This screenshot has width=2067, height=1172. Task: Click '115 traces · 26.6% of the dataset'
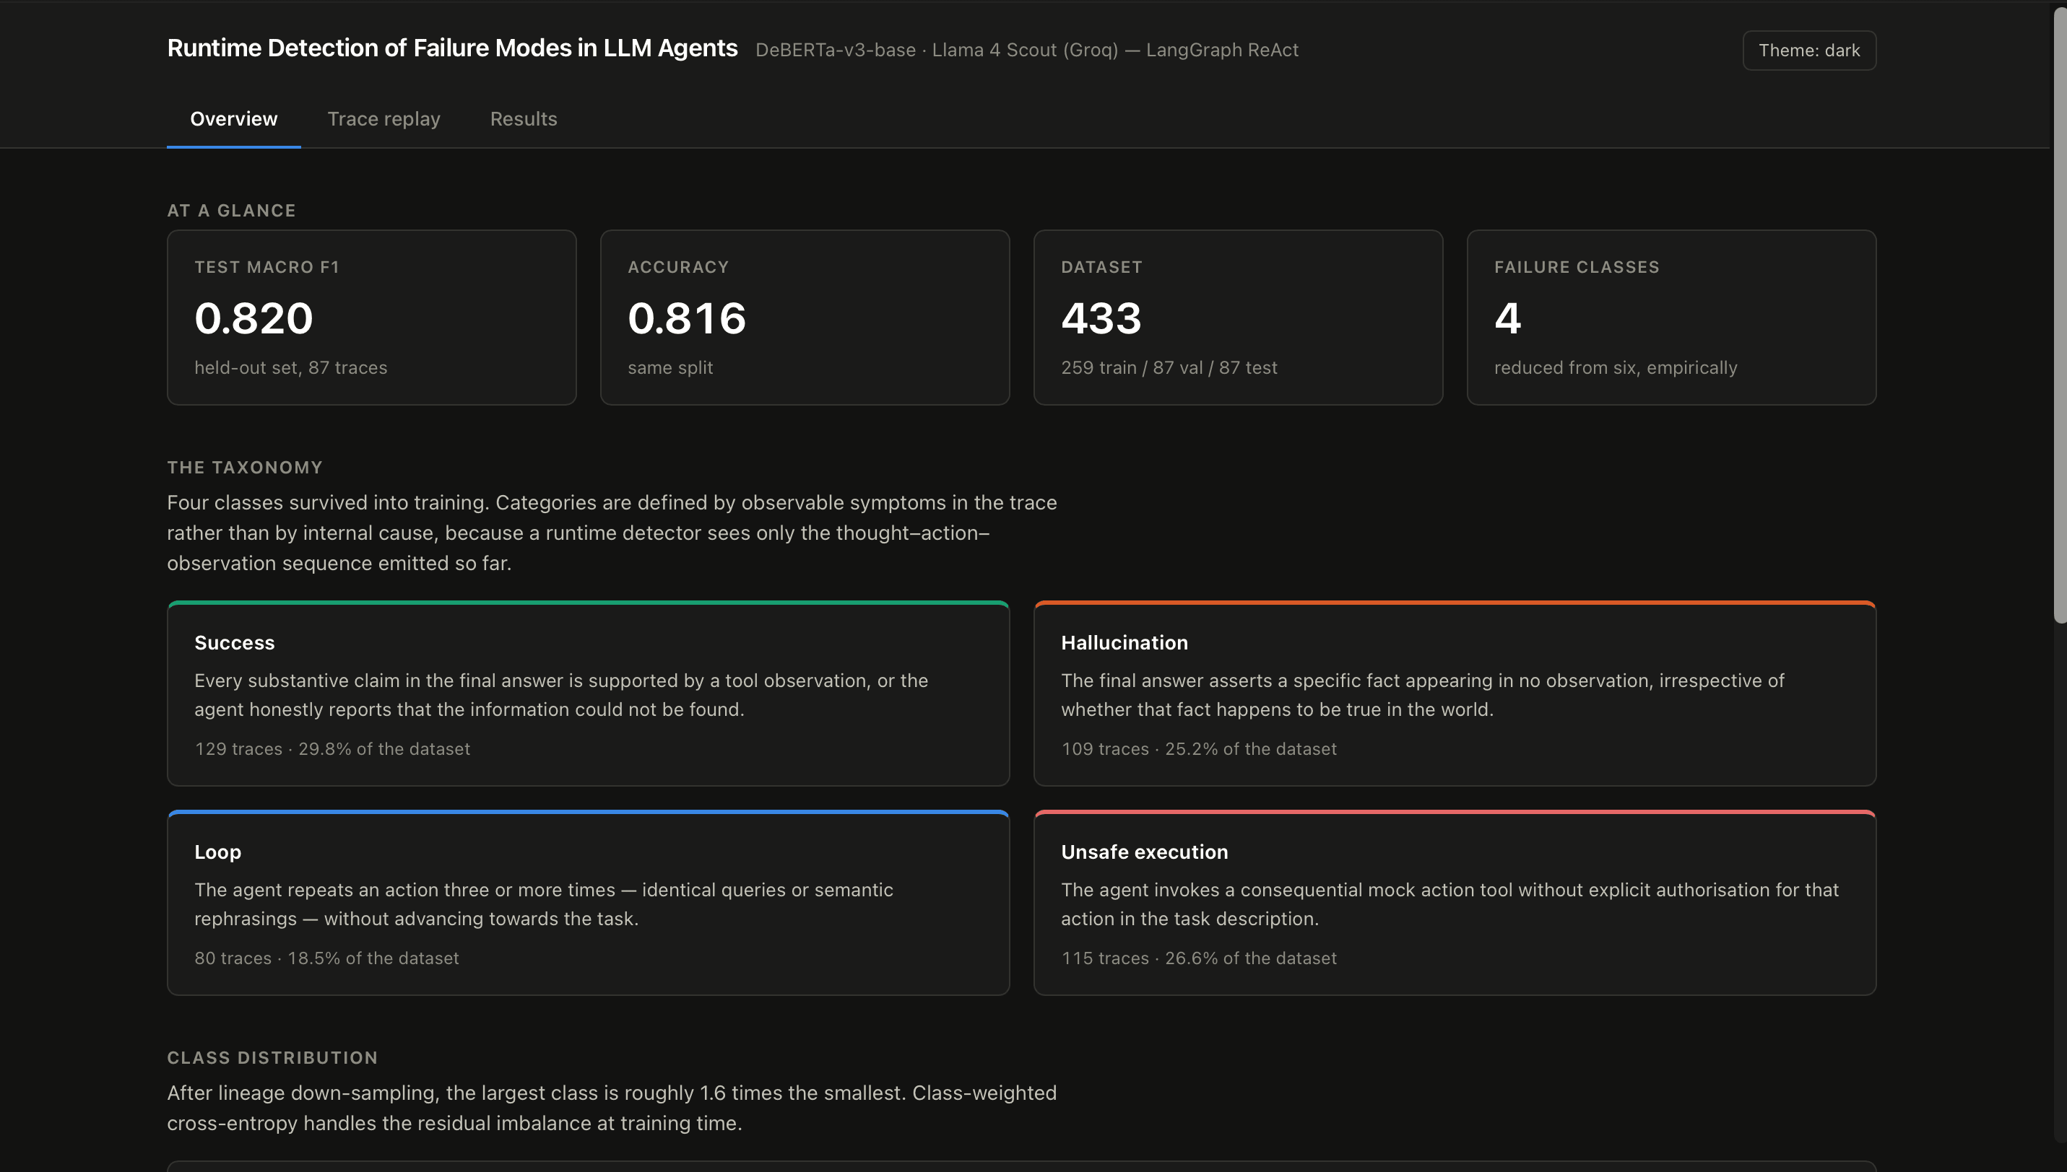click(x=1199, y=958)
